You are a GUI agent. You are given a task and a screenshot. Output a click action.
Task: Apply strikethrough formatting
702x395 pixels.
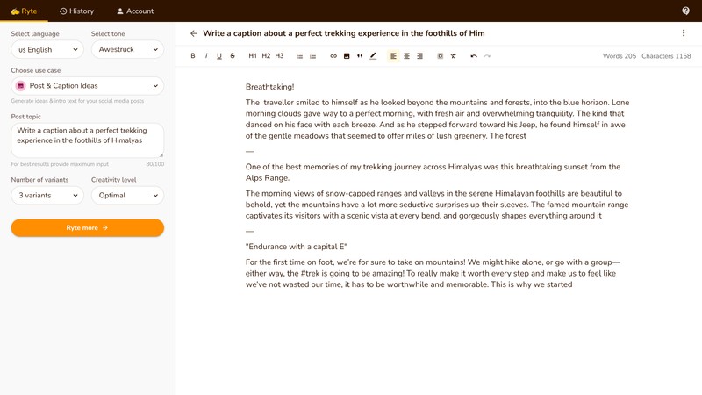coord(233,56)
